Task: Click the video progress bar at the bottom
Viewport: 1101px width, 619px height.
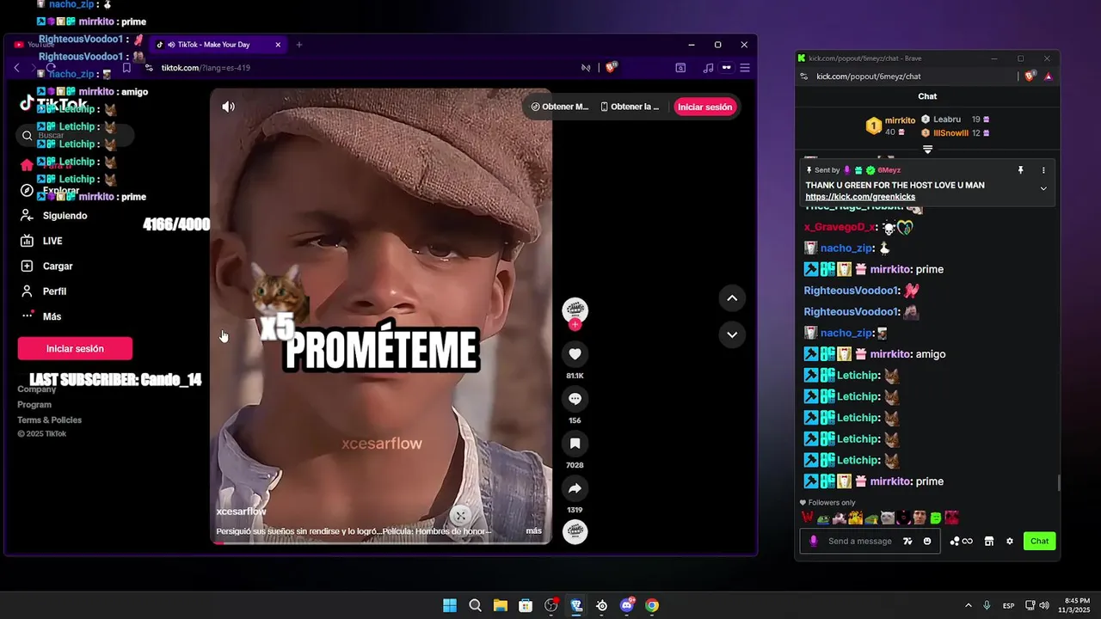Action: click(x=381, y=542)
